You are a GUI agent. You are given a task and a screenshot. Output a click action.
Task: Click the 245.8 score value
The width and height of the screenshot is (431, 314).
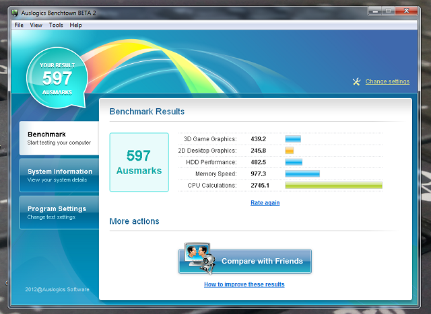click(259, 151)
